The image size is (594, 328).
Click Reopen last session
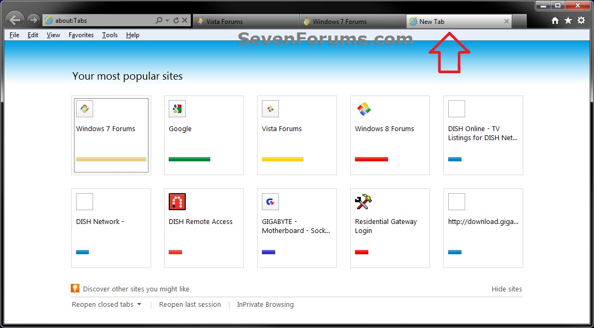click(x=190, y=305)
